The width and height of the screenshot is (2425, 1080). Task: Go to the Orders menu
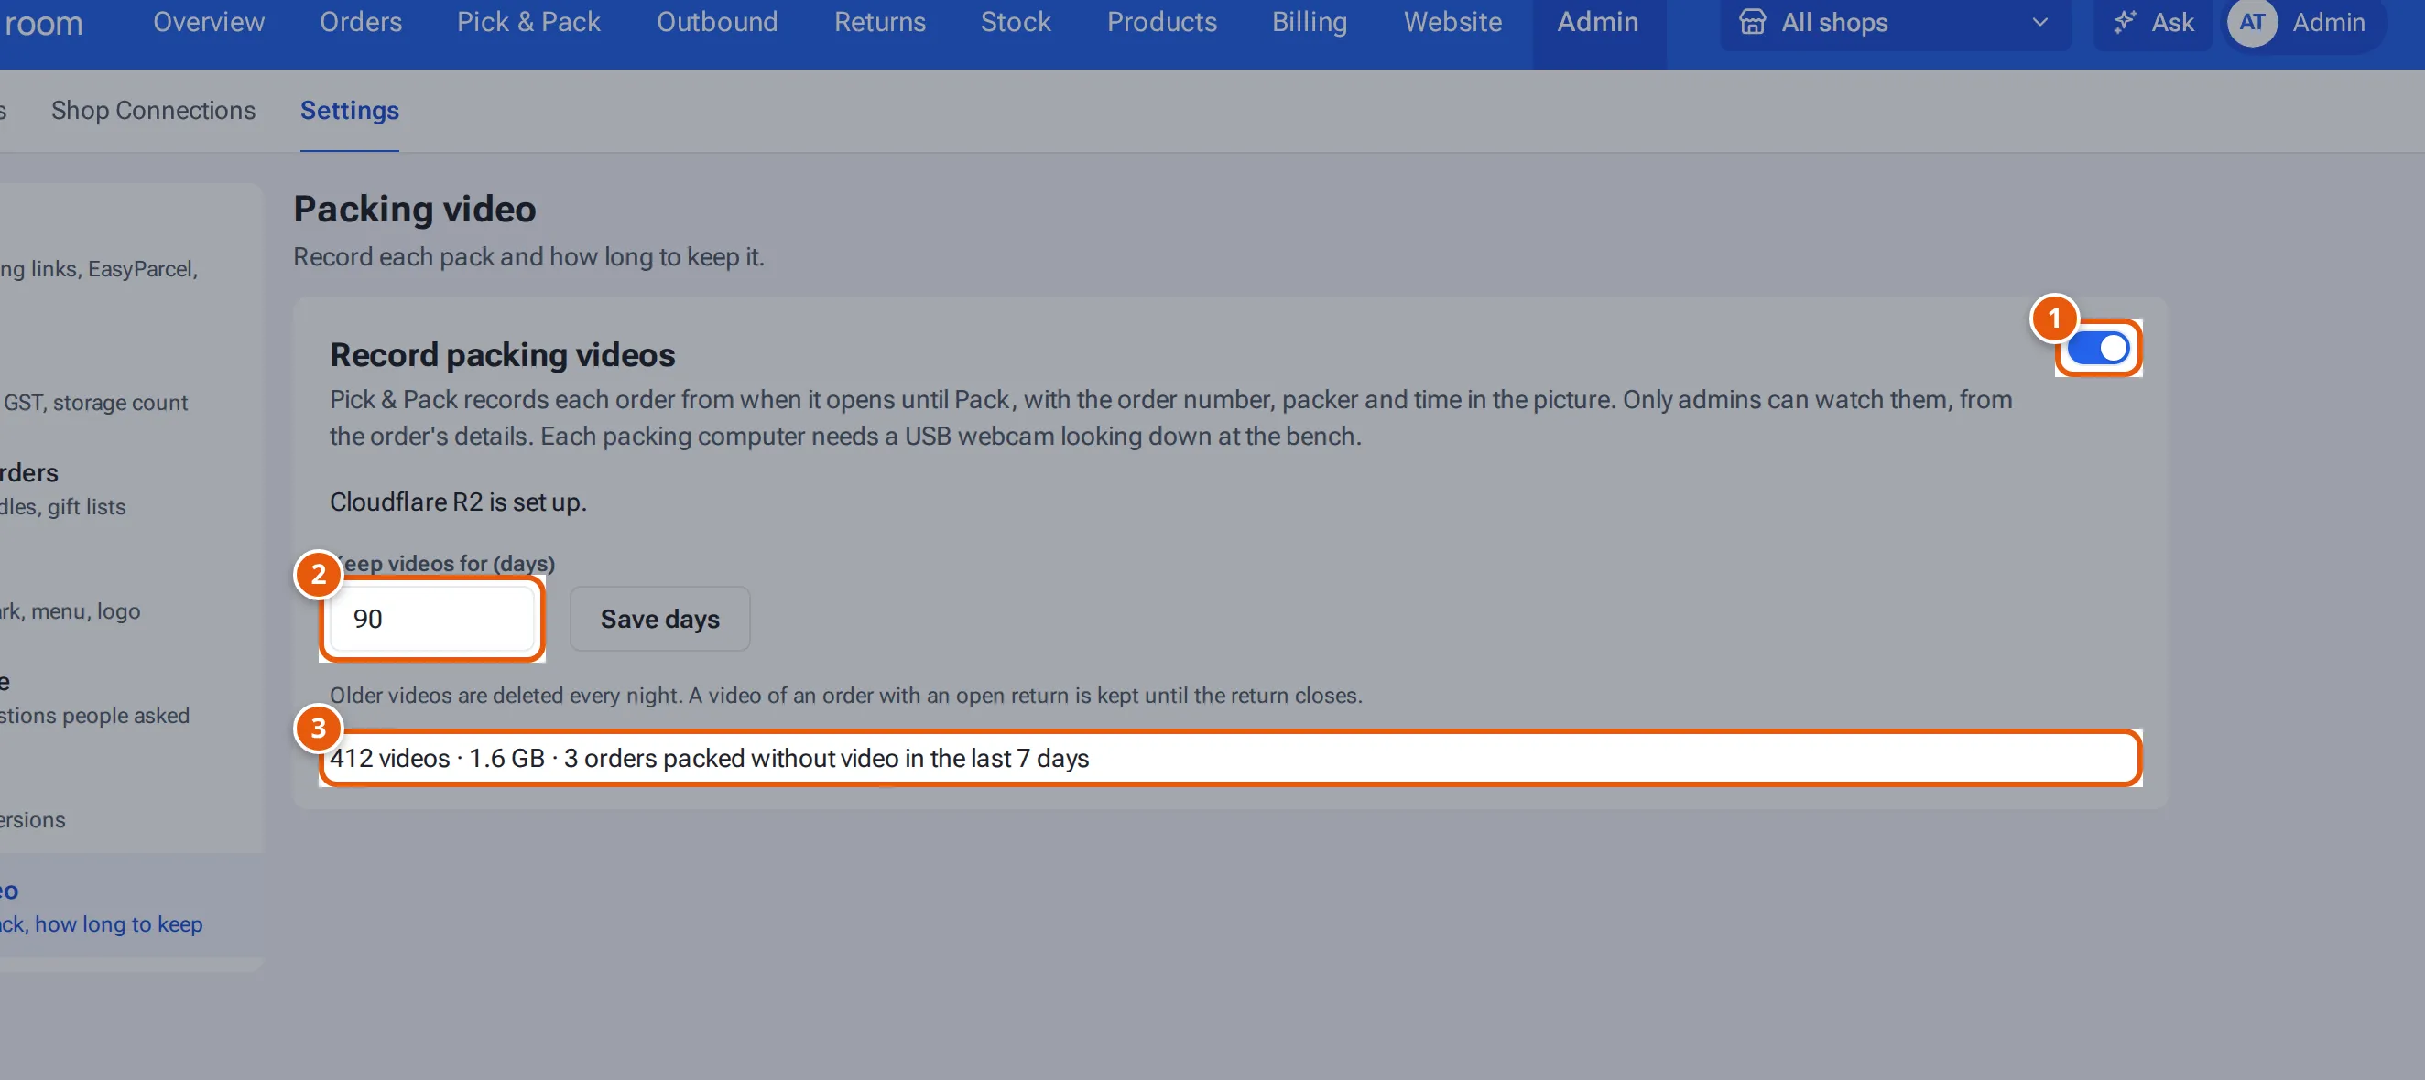pyautogui.click(x=361, y=22)
